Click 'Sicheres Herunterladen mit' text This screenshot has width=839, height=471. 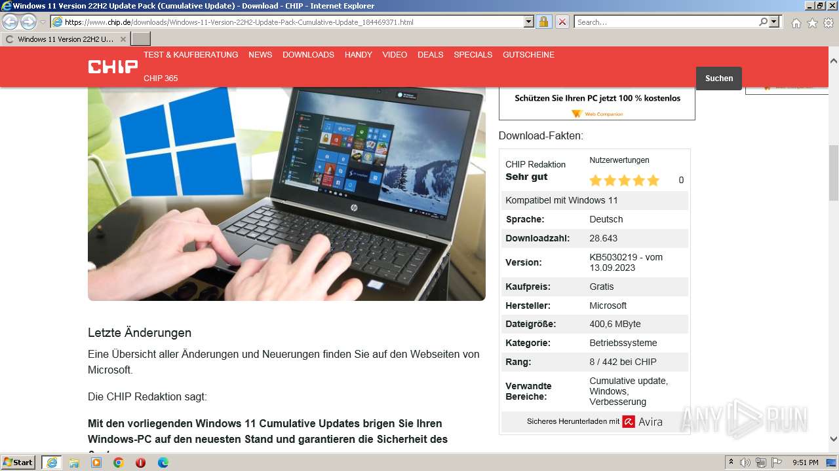tap(573, 422)
